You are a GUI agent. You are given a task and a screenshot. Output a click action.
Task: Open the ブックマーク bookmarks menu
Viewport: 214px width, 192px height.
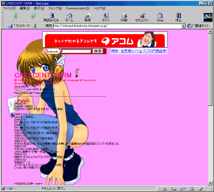point(18,26)
